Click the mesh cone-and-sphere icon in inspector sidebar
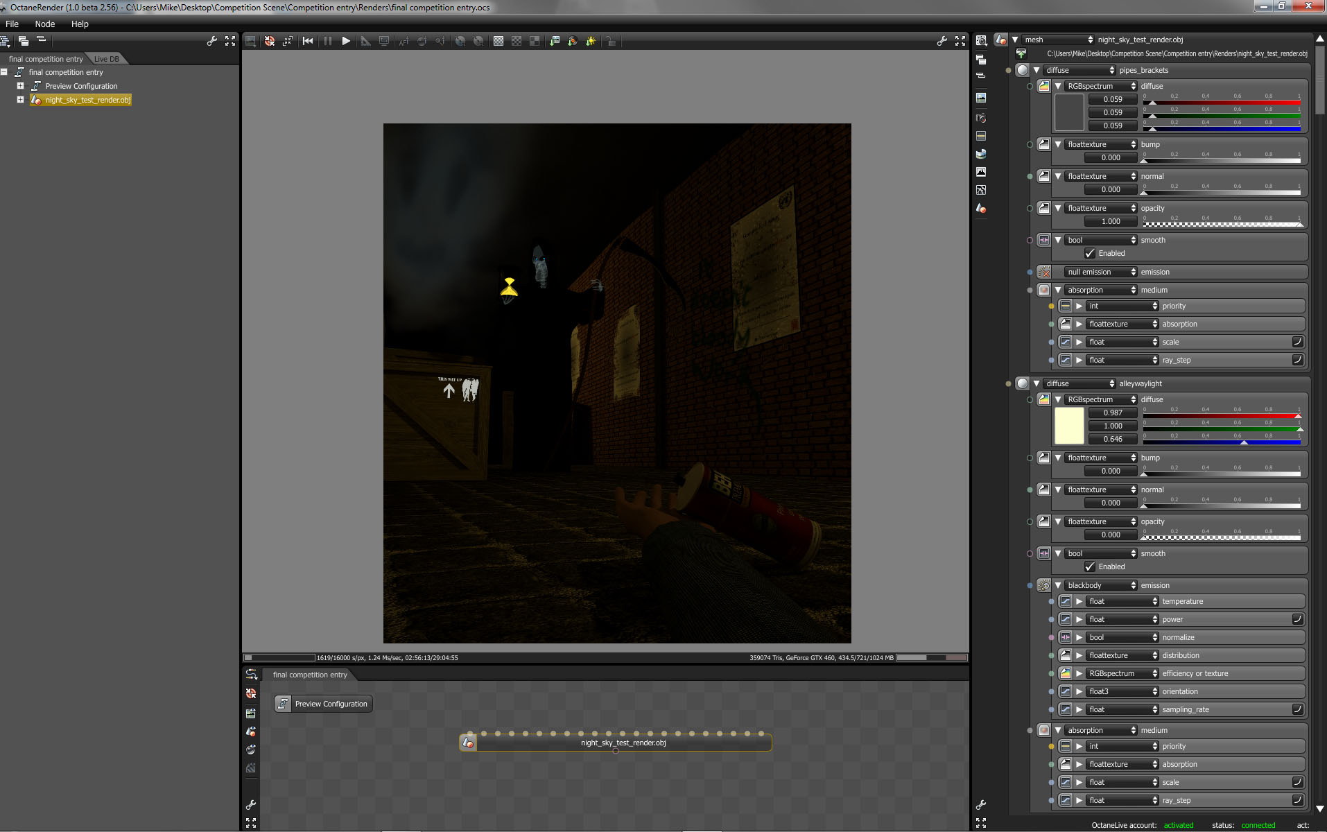This screenshot has width=1327, height=832. (981, 208)
